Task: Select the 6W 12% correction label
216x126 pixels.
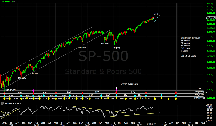Action: coord(105,44)
